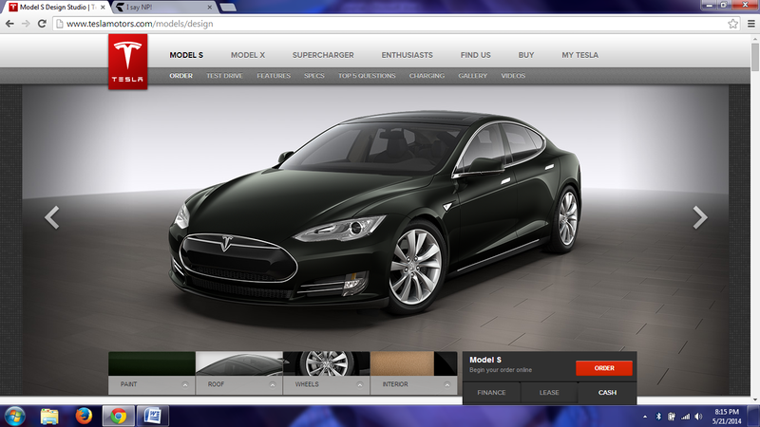The width and height of the screenshot is (760, 427).
Task: Click the green paint color swatch
Action: [152, 363]
